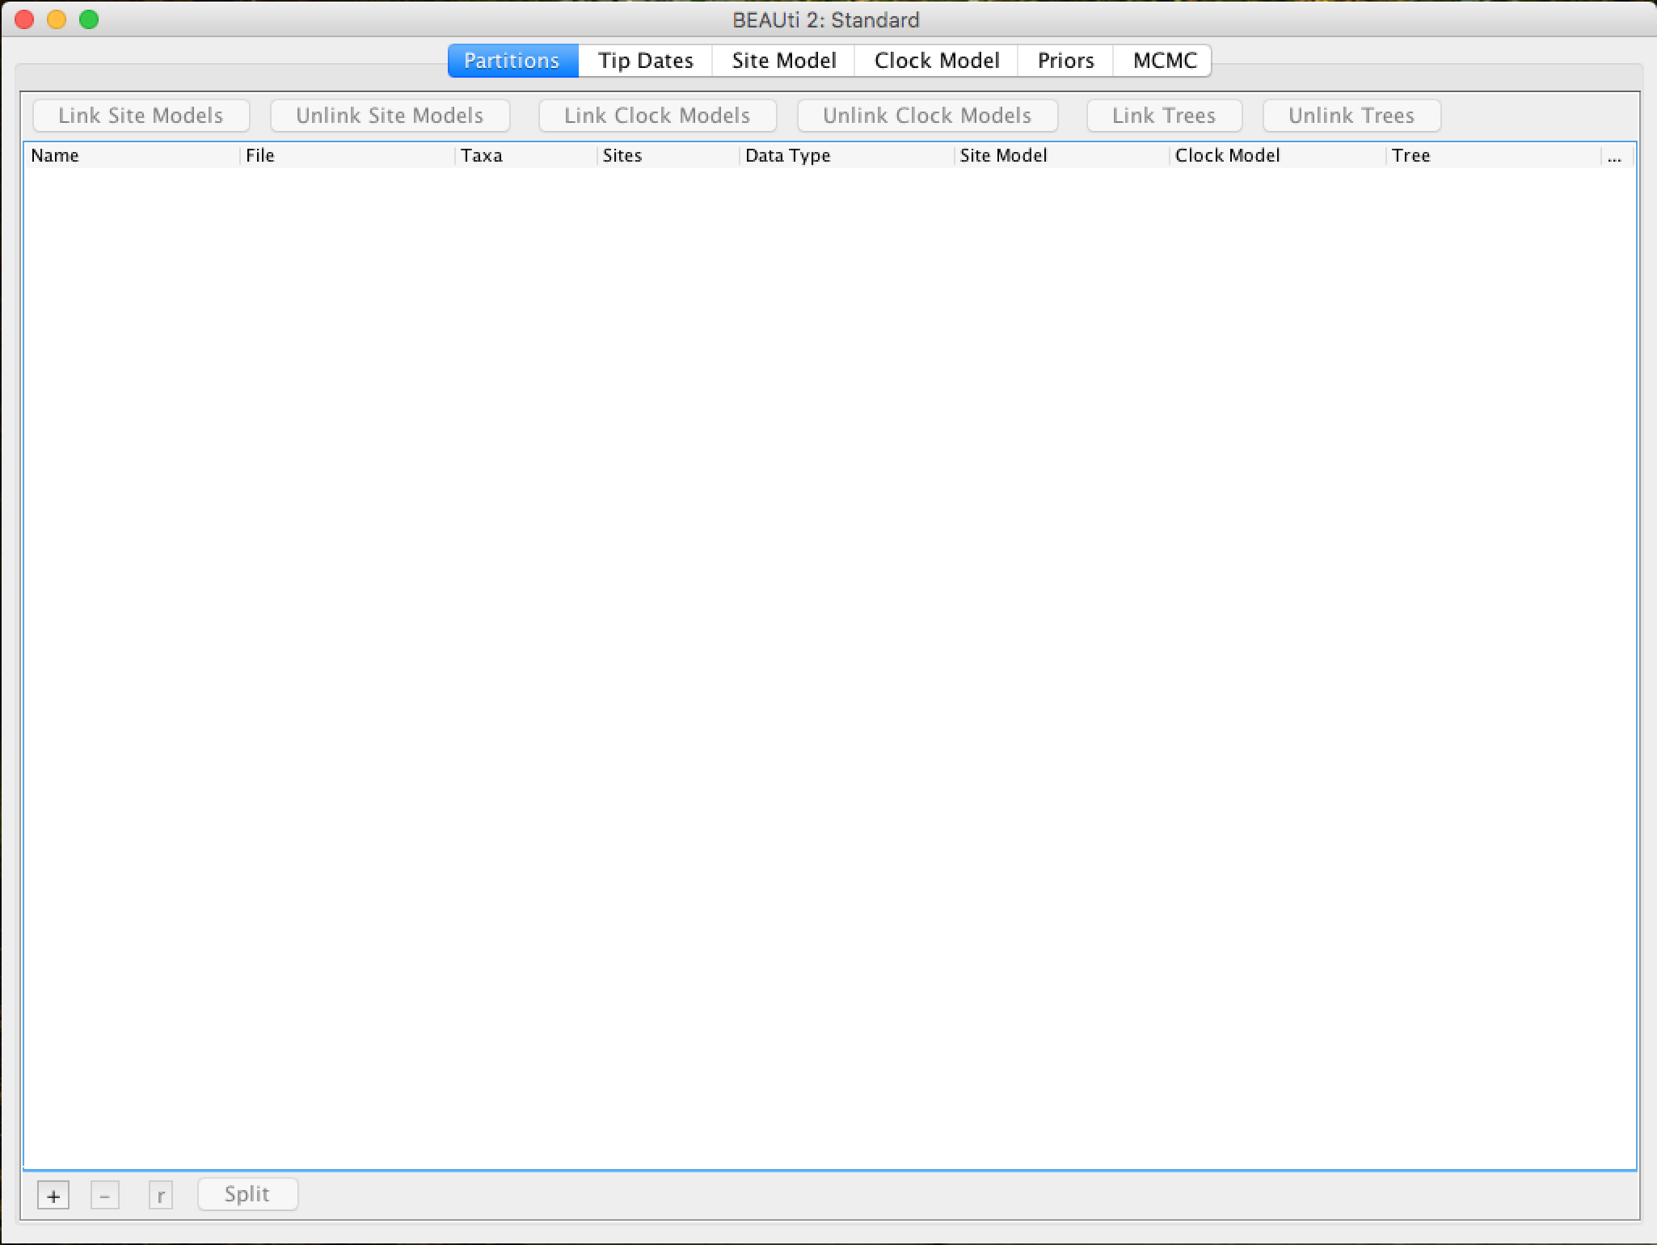Screen dimensions: 1657x1245
Task: Open the MCMC tab
Action: [x=1164, y=61]
